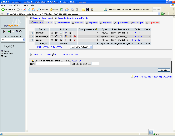
Task: Click the Internet Explorer Refresh toolbar icon
Action: (29, 9)
